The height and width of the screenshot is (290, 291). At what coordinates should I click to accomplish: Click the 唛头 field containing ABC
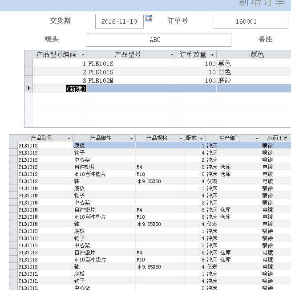click(159, 40)
